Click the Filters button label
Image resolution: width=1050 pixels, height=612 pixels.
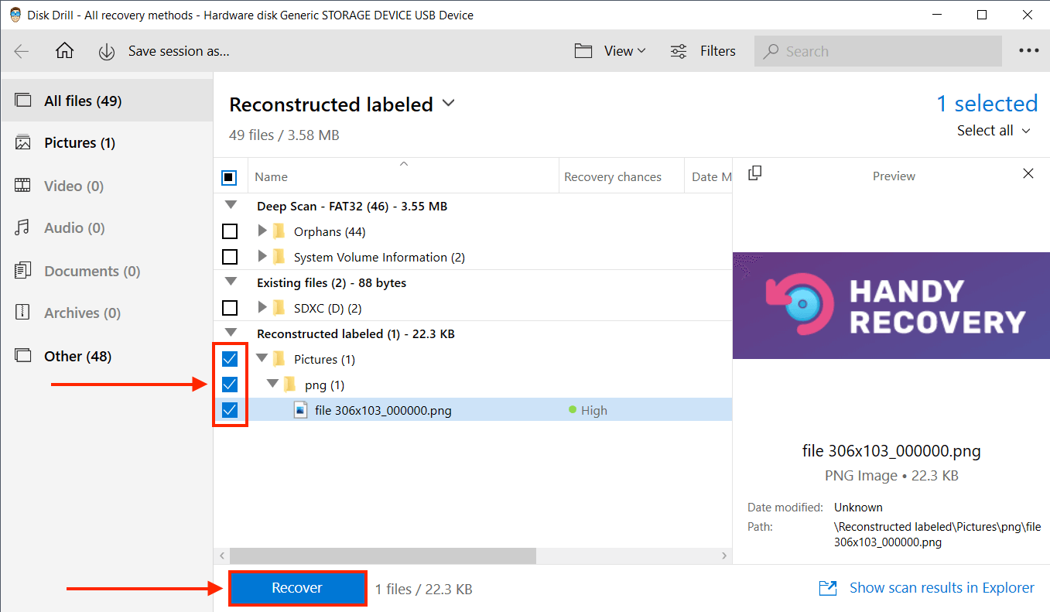tap(718, 51)
